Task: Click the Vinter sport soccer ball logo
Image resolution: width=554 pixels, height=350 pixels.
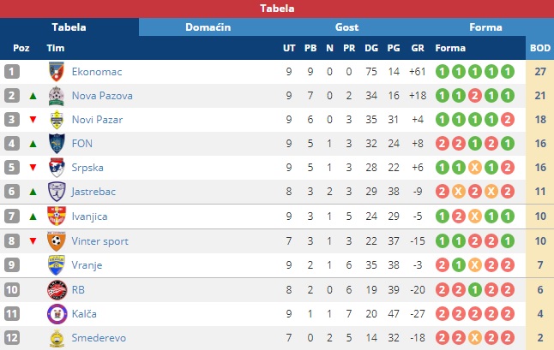Action: (x=57, y=241)
